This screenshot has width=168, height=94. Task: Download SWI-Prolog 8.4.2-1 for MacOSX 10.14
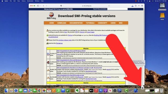pyautogui.click(x=79, y=68)
